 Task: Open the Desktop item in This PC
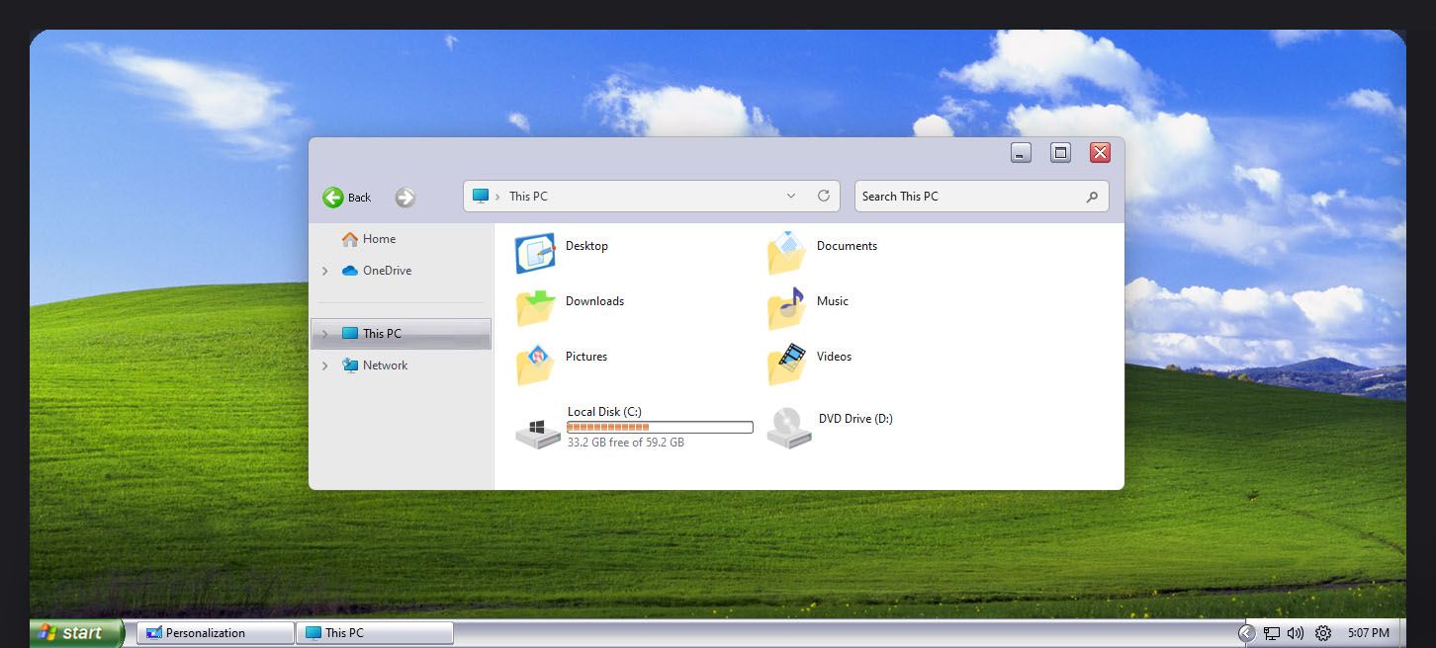point(586,246)
